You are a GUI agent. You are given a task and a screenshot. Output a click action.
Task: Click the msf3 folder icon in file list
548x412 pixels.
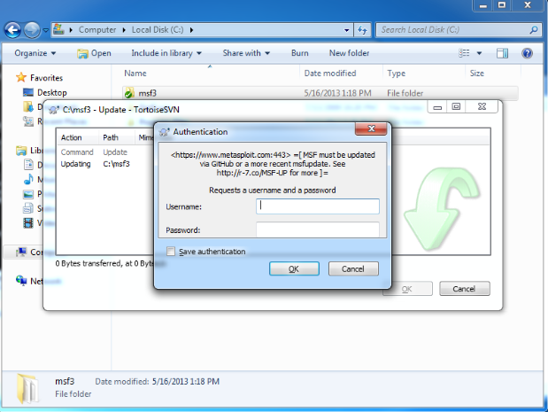click(x=128, y=92)
